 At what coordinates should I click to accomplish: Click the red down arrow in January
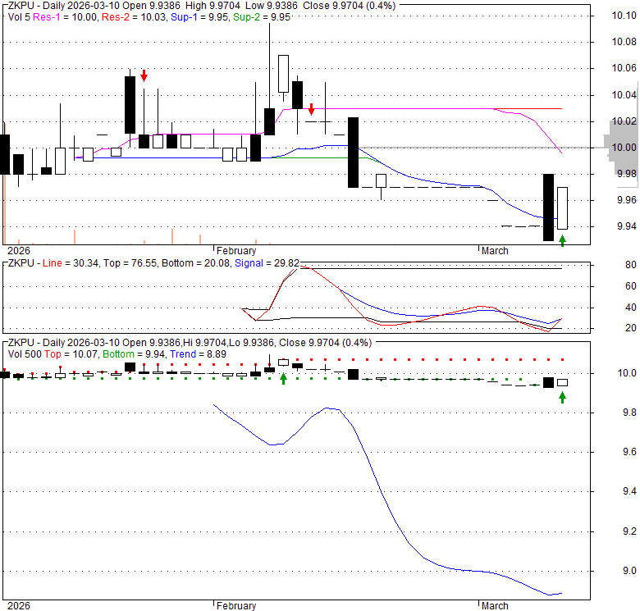click(144, 75)
